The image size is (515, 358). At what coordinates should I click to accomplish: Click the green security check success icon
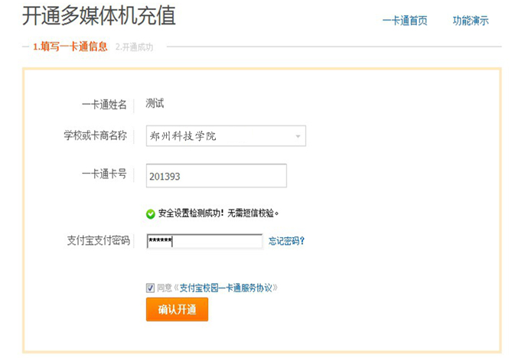[x=151, y=214]
